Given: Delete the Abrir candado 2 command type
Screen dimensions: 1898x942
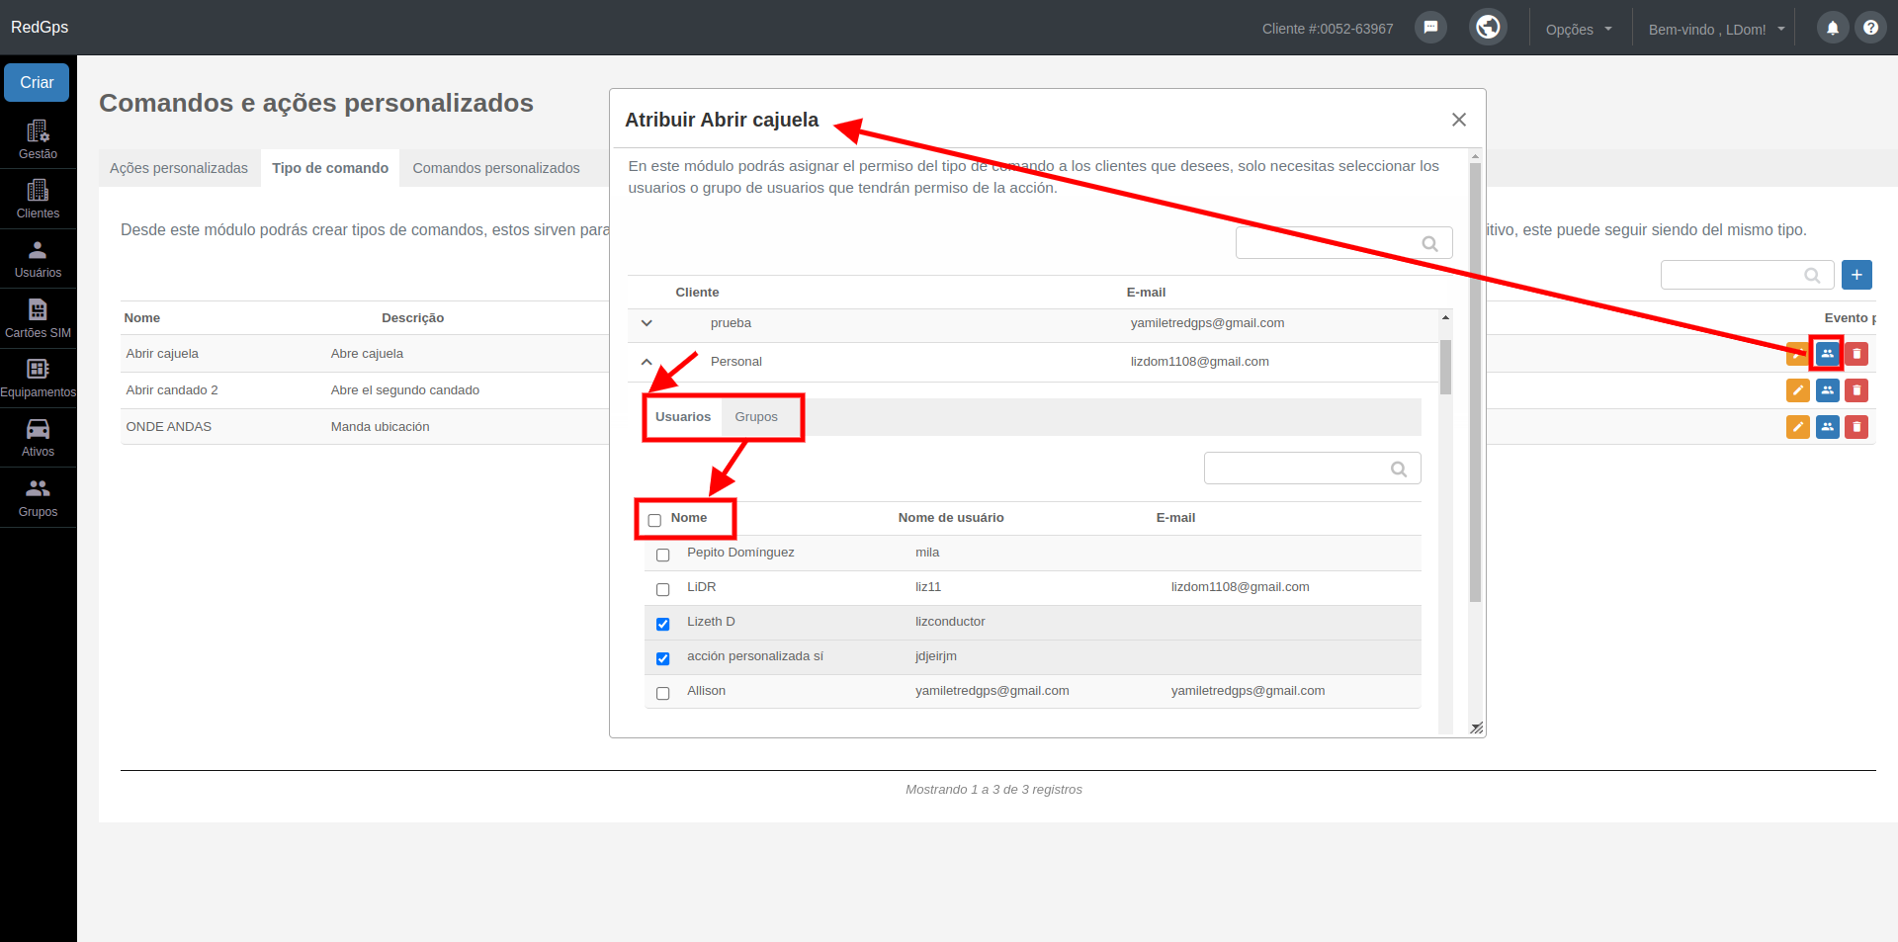Looking at the screenshot, I should pos(1856,390).
